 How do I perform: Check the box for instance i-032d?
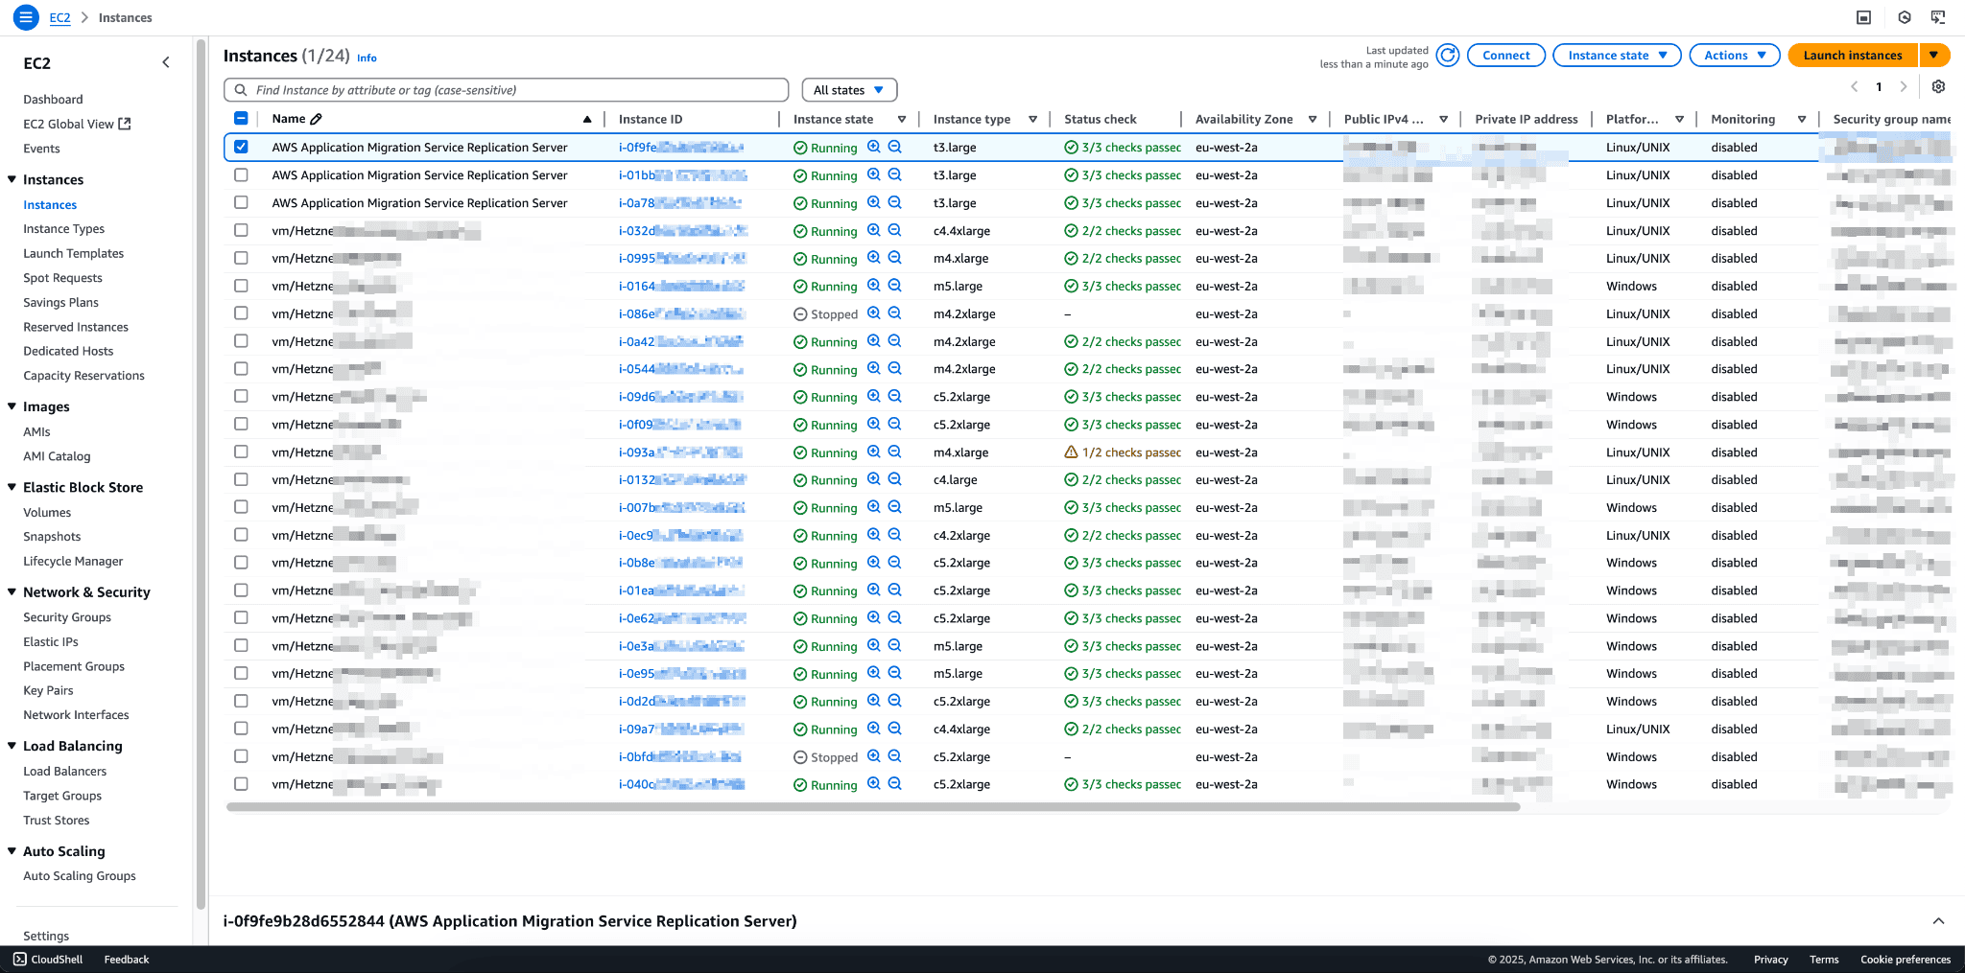pyautogui.click(x=241, y=230)
